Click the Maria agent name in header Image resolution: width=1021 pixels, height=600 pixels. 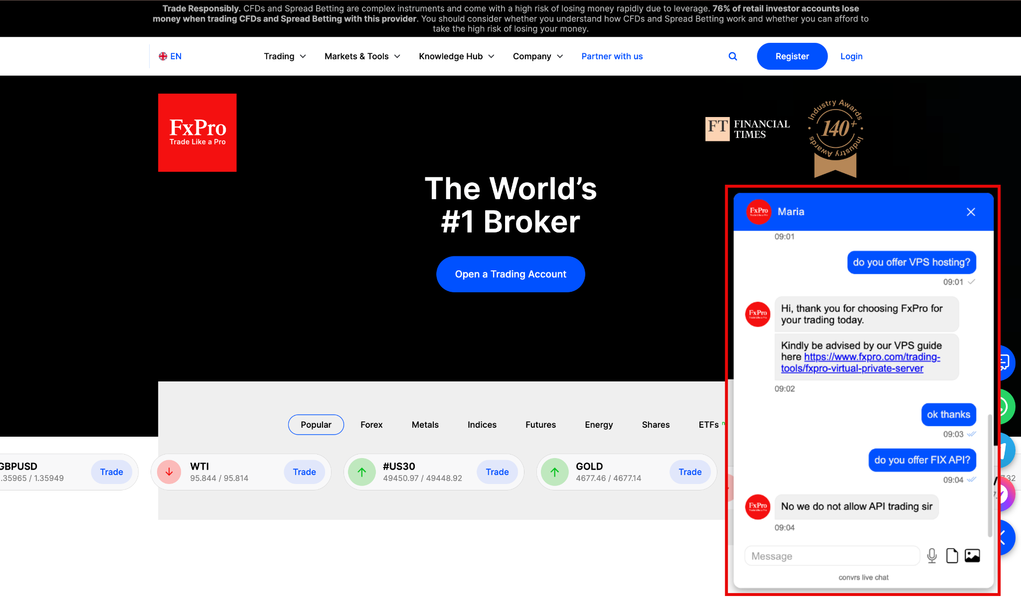point(791,212)
